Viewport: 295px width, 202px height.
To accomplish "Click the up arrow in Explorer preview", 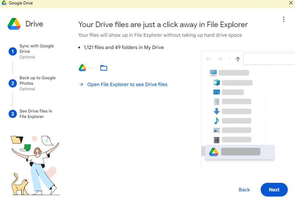I will (238, 59).
